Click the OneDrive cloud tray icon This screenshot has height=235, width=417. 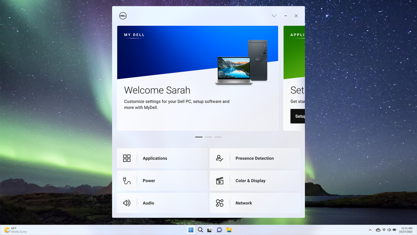pos(378,230)
